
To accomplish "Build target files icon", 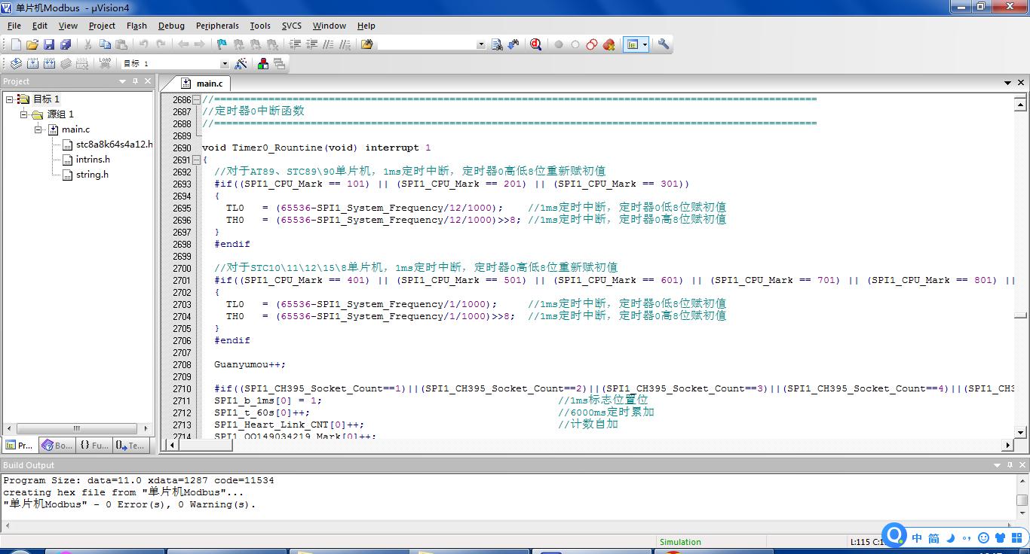I will pyautogui.click(x=32, y=64).
